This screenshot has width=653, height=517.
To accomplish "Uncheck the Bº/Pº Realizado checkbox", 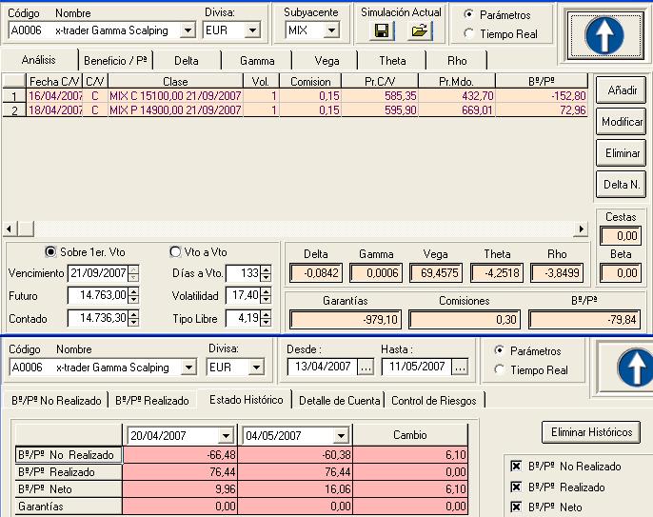I will tap(516, 487).
